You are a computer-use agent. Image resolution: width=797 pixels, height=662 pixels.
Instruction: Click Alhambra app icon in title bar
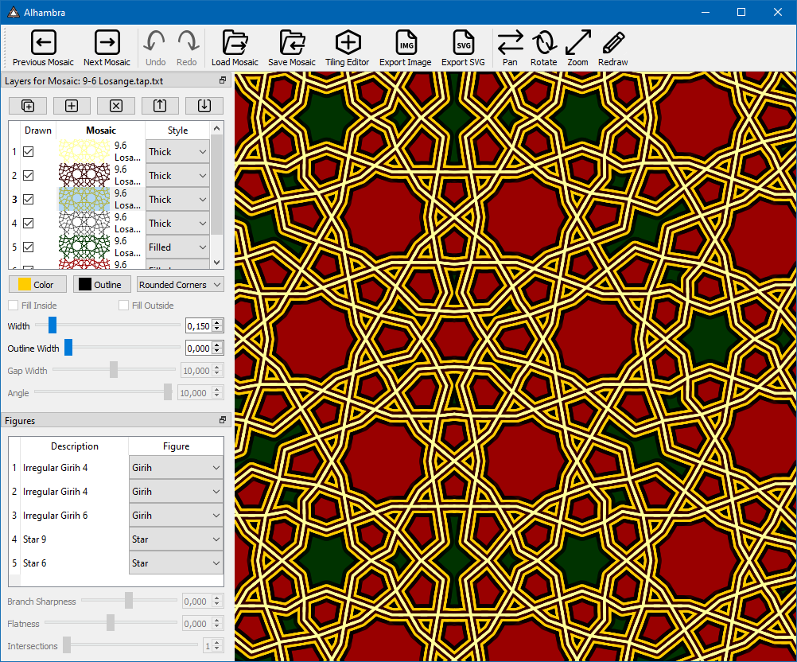pos(14,12)
